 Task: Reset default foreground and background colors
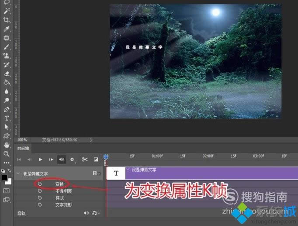coord(3,171)
